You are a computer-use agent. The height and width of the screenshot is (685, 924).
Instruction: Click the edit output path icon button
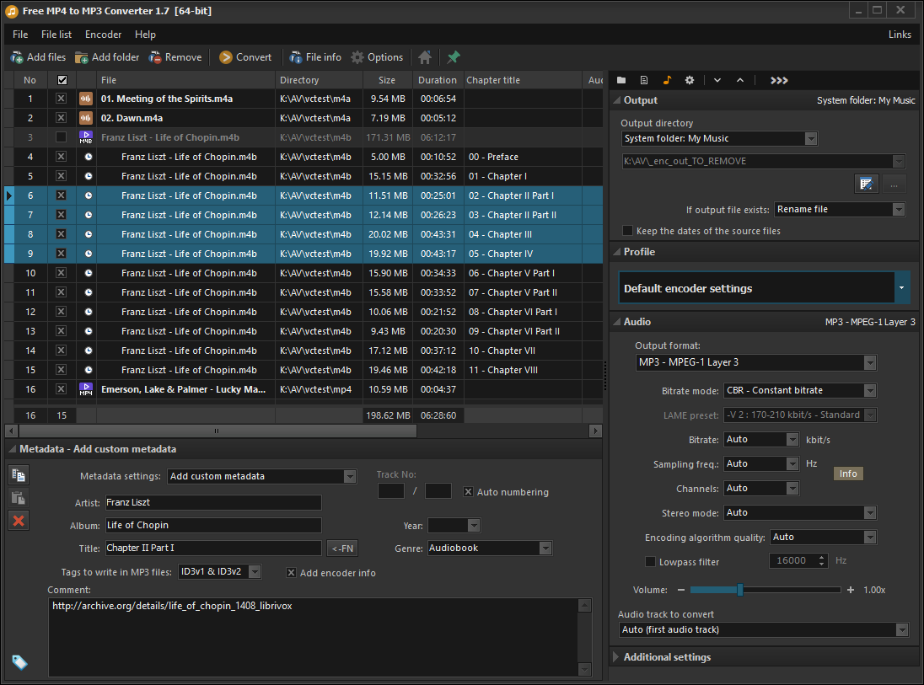(x=867, y=184)
